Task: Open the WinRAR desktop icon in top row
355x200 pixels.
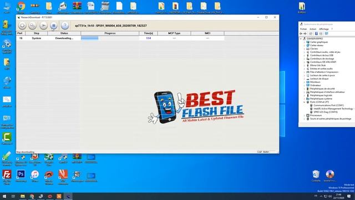Action: click(77, 7)
